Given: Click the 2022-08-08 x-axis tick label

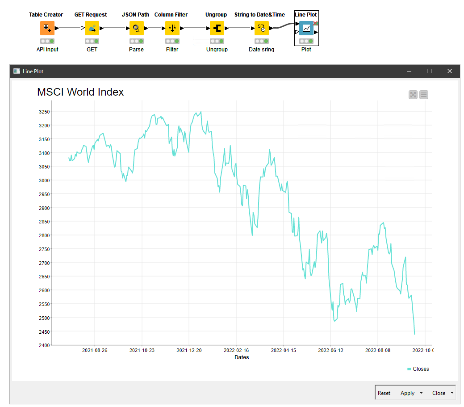Looking at the screenshot, I should 378,350.
